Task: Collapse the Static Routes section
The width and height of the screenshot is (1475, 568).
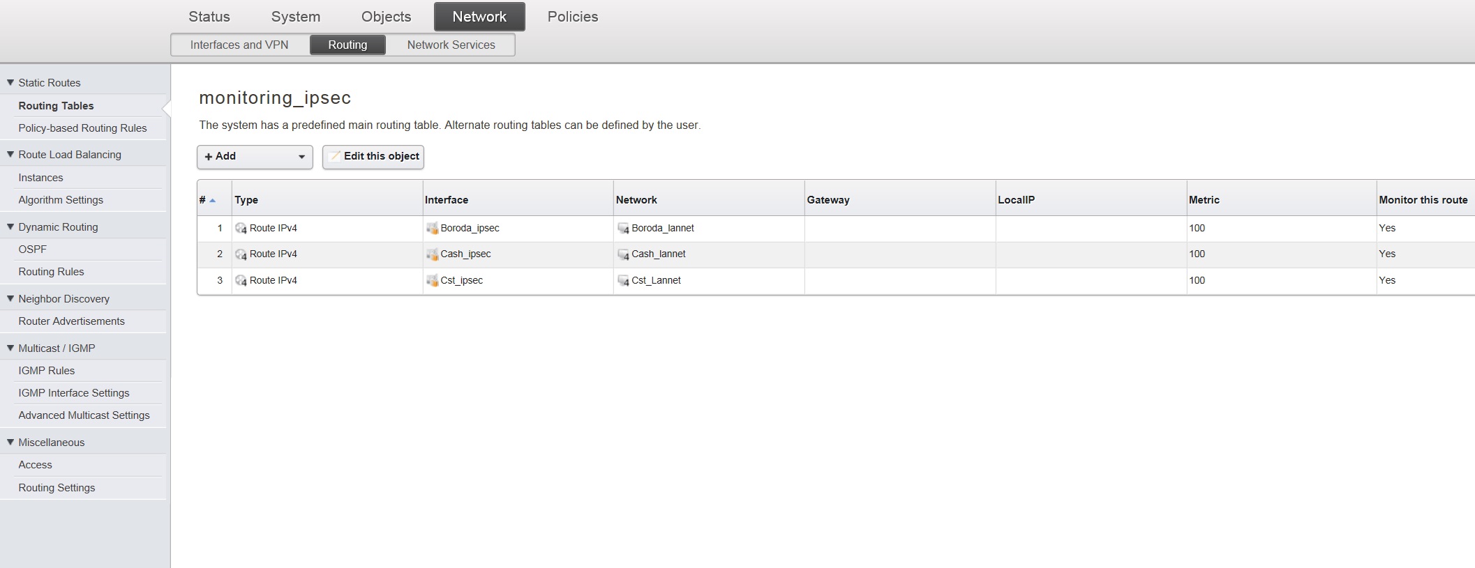Action: 10,83
